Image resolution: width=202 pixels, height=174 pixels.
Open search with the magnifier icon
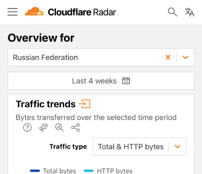(x=172, y=12)
